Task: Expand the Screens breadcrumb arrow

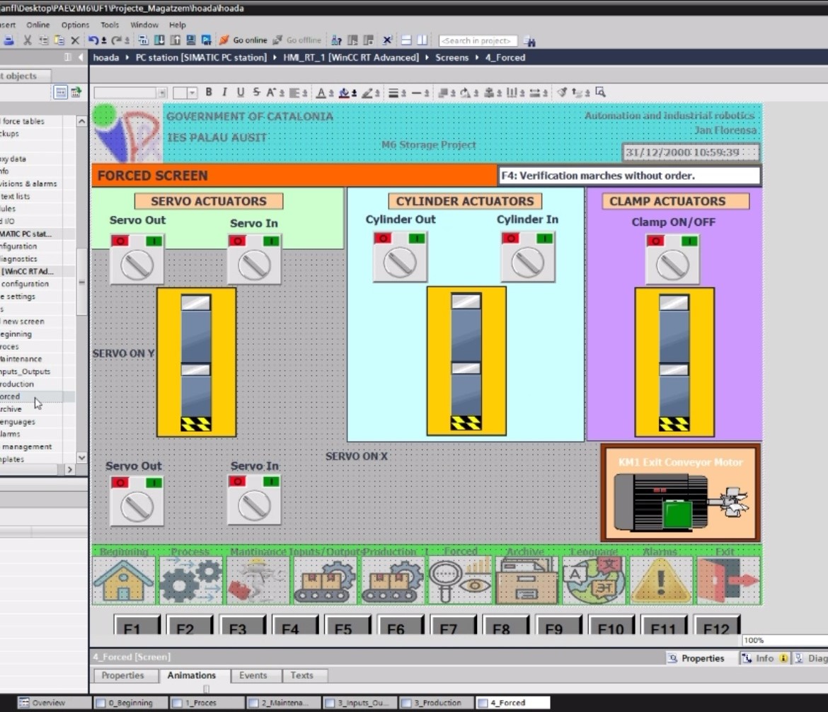Action: pos(476,57)
